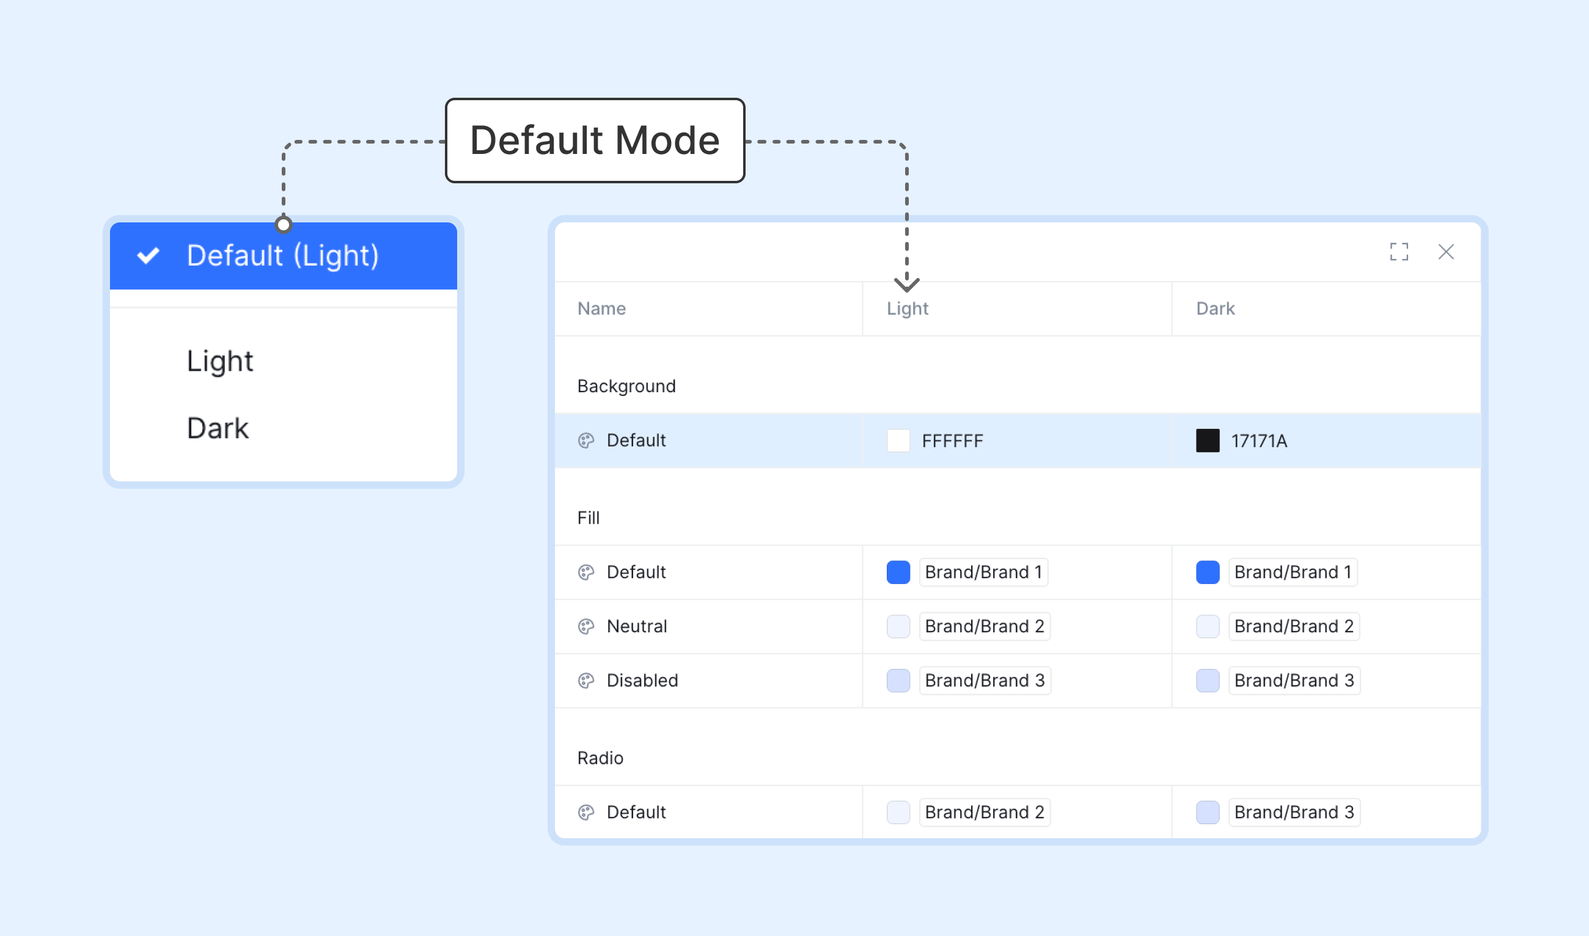Click palette icon beside Neutral row
The image size is (1589, 936).
pyautogui.click(x=586, y=626)
